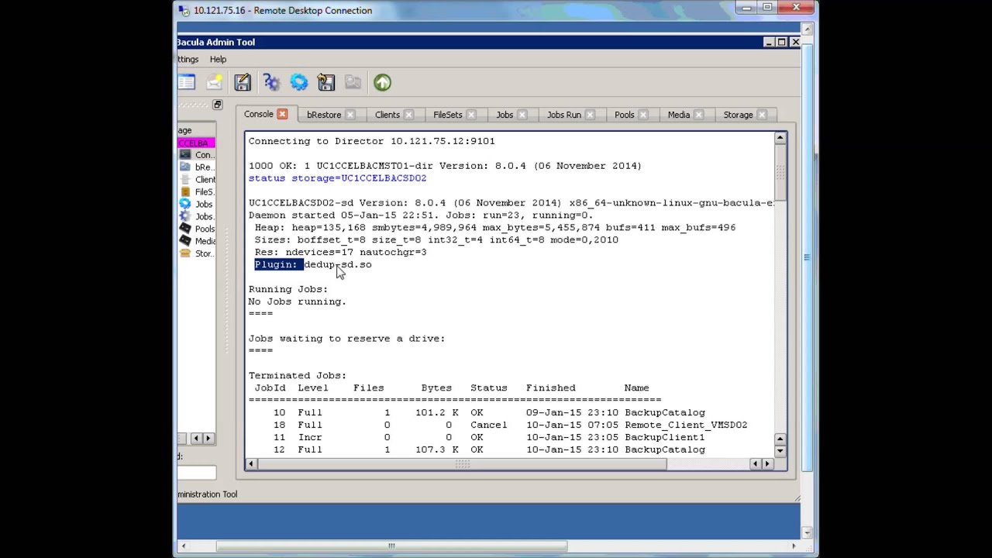Click console vertical scrollbar top up arrow

[x=780, y=139]
